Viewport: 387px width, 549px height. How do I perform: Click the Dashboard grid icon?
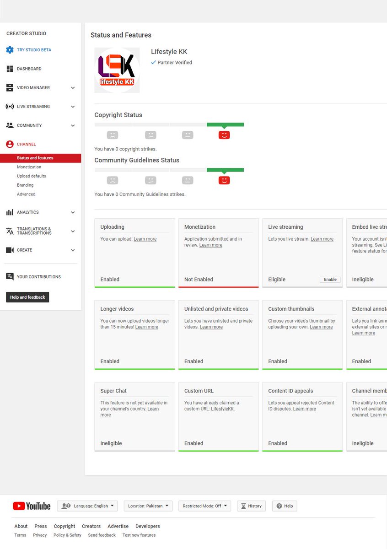pos(10,69)
